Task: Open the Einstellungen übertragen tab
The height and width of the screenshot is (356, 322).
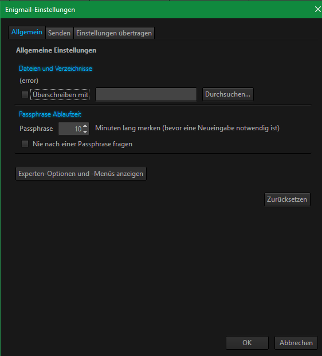Action: 114,33
